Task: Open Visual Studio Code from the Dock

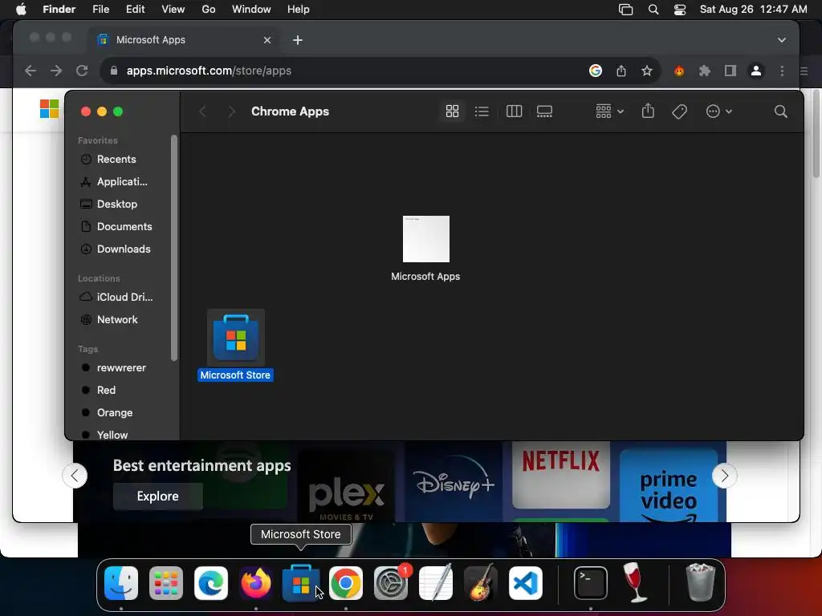Action: (x=526, y=583)
